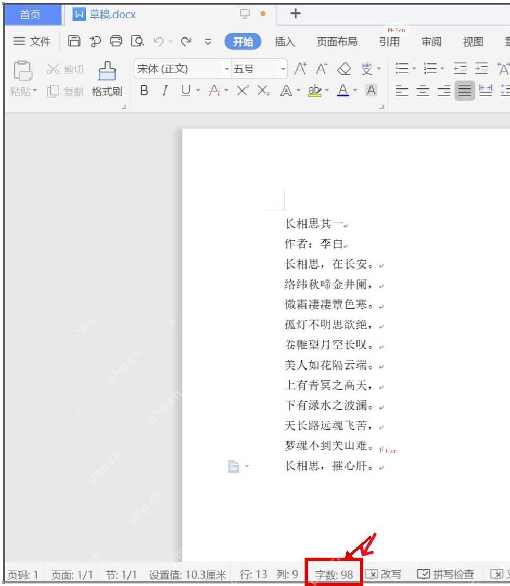Click the presentation screen icon on document tab

coord(245,14)
